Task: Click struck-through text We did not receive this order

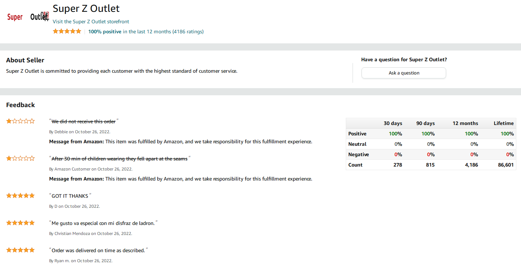Action: [x=83, y=121]
